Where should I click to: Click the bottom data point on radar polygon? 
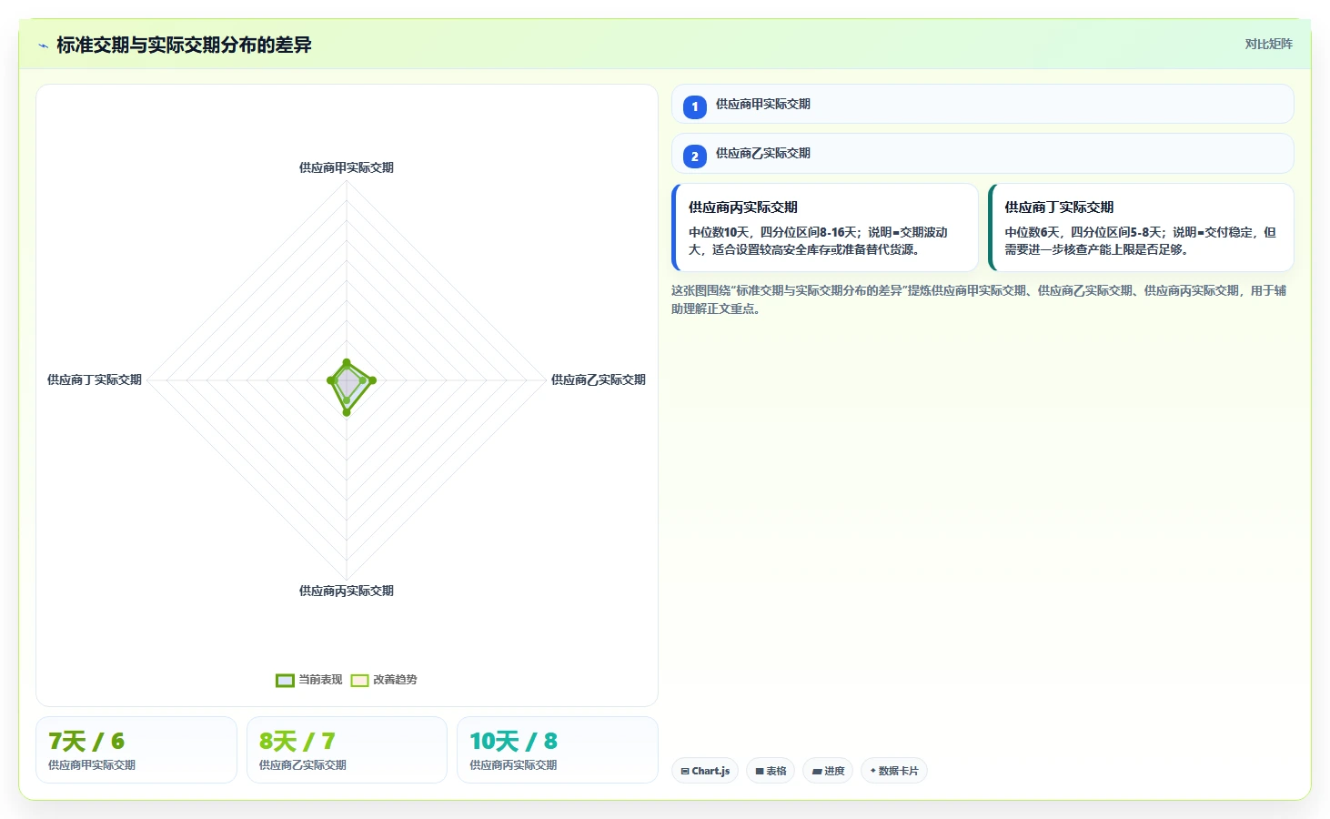347,412
